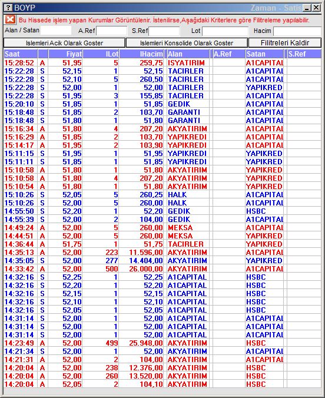Select the 15:28:52 time cell
The width and height of the screenshot is (325, 398).
click(x=19, y=62)
